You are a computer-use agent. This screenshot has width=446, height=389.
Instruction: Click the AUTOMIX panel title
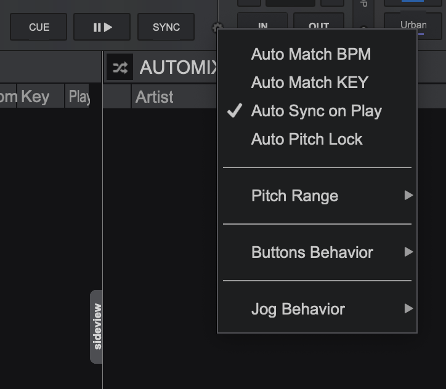pos(179,67)
